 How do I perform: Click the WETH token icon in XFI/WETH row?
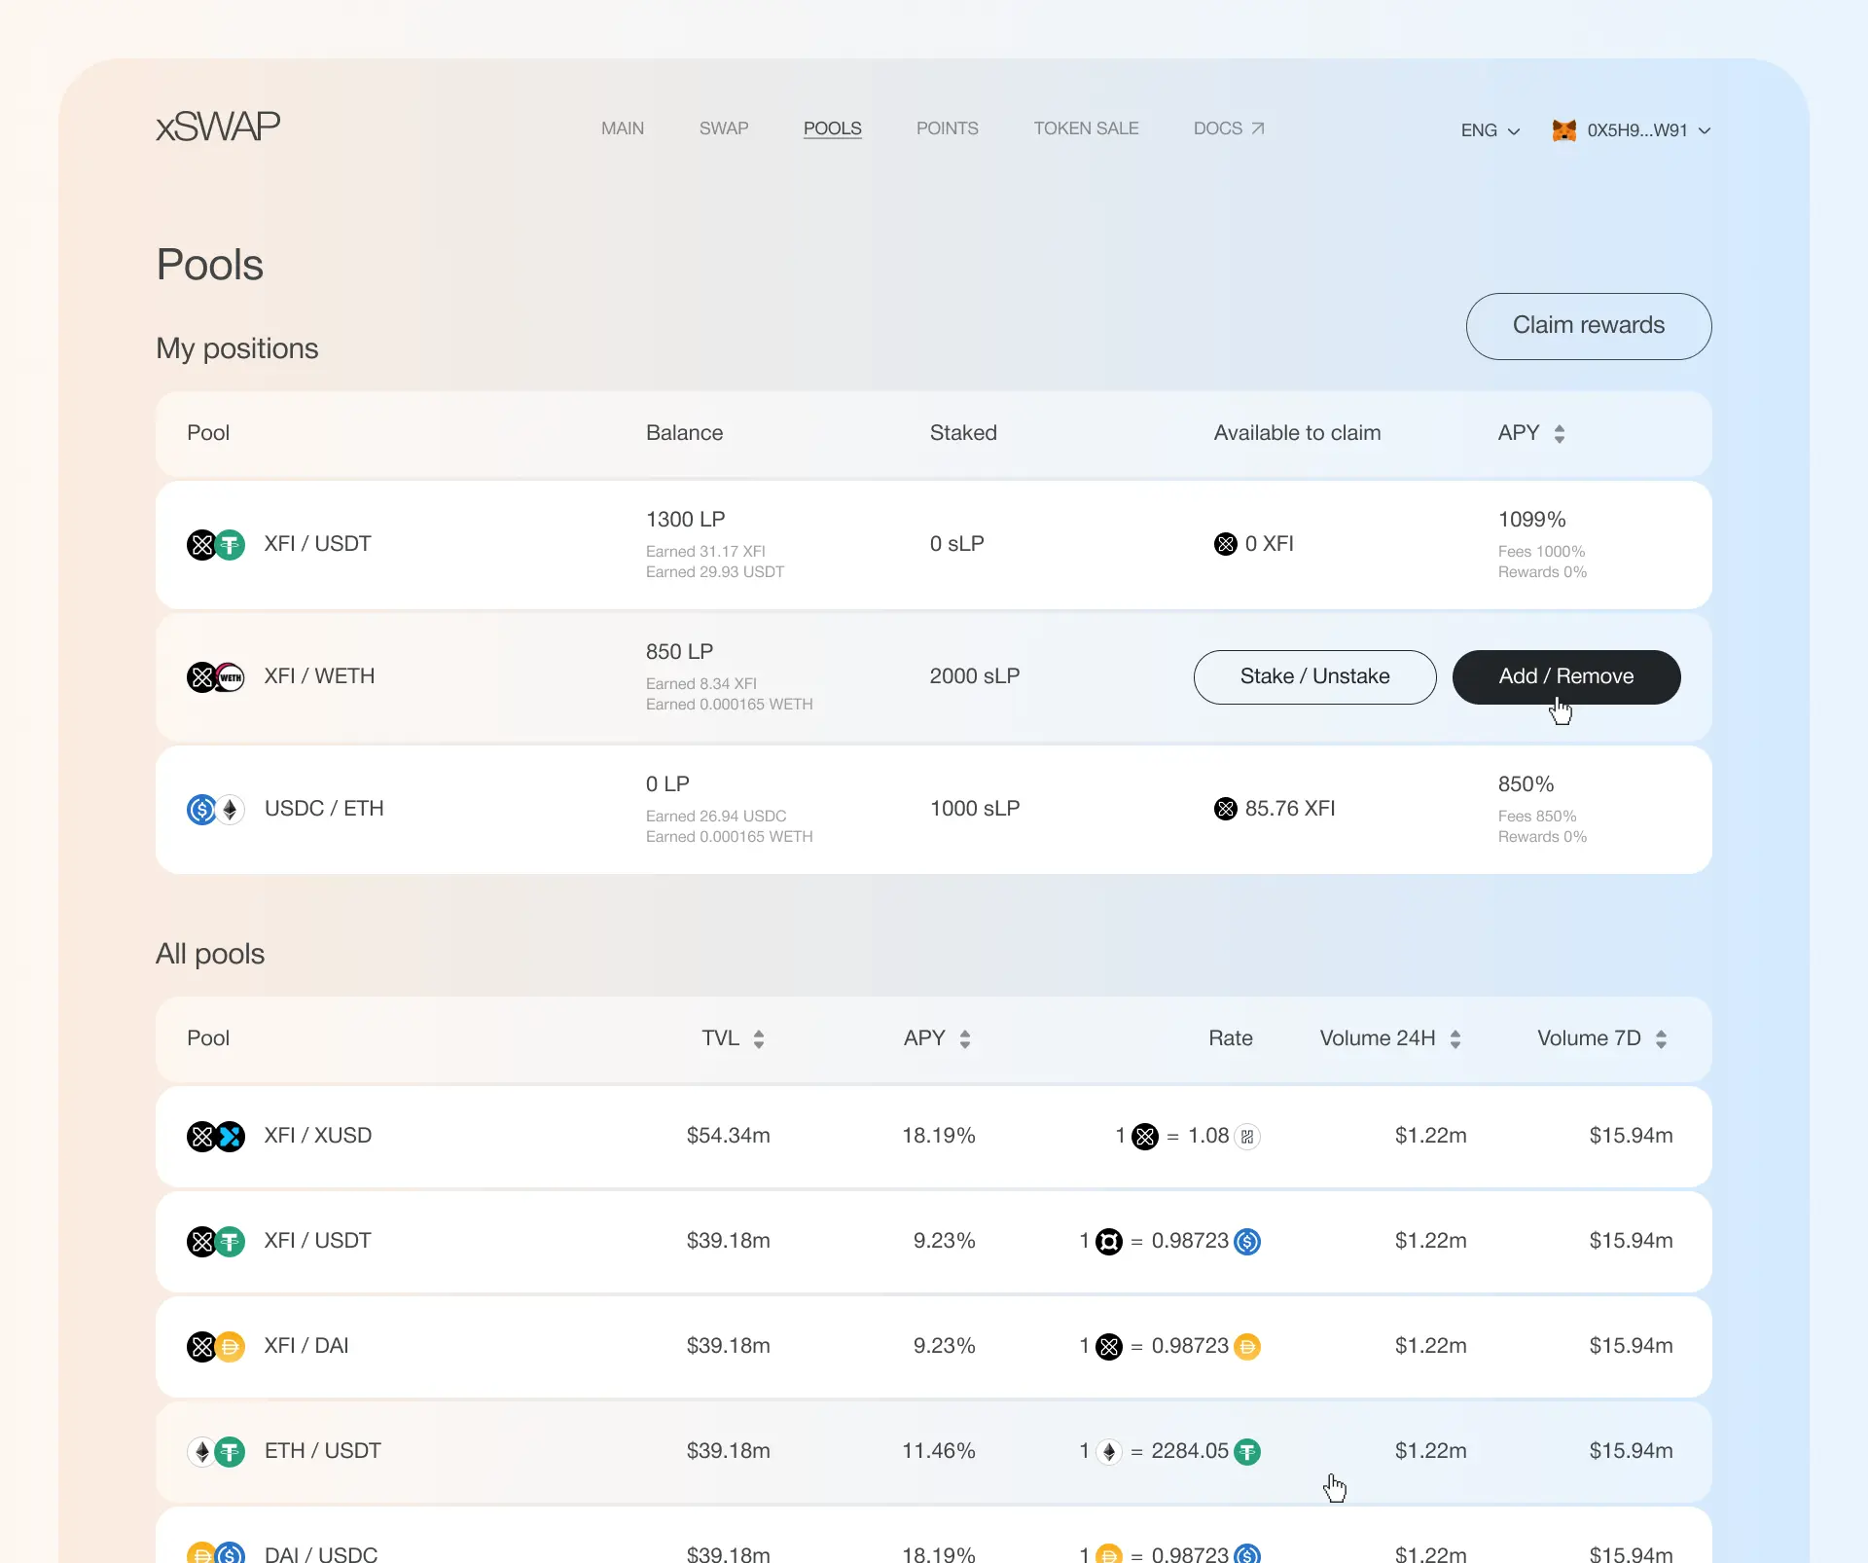tap(230, 676)
